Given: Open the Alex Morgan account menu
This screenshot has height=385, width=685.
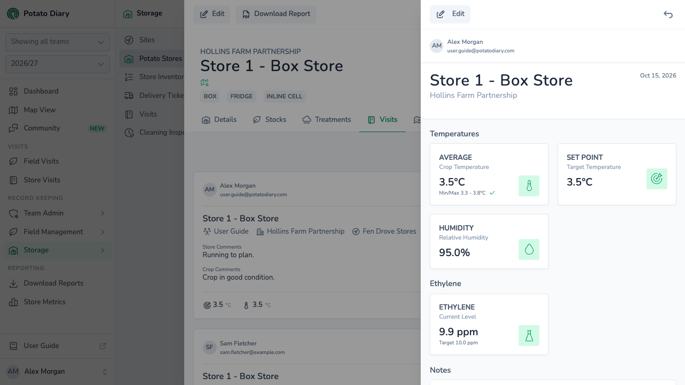Looking at the screenshot, I should pyautogui.click(x=57, y=372).
